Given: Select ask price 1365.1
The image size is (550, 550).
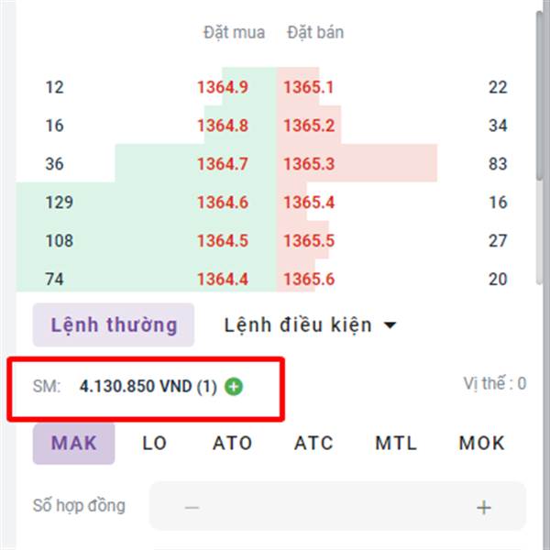Looking at the screenshot, I should click(x=309, y=87).
